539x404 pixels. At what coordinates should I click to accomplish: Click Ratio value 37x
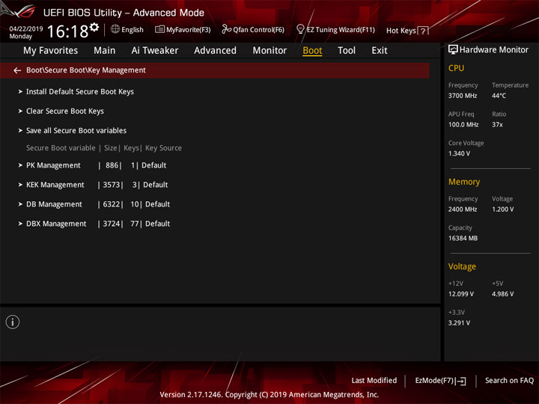pyautogui.click(x=497, y=125)
